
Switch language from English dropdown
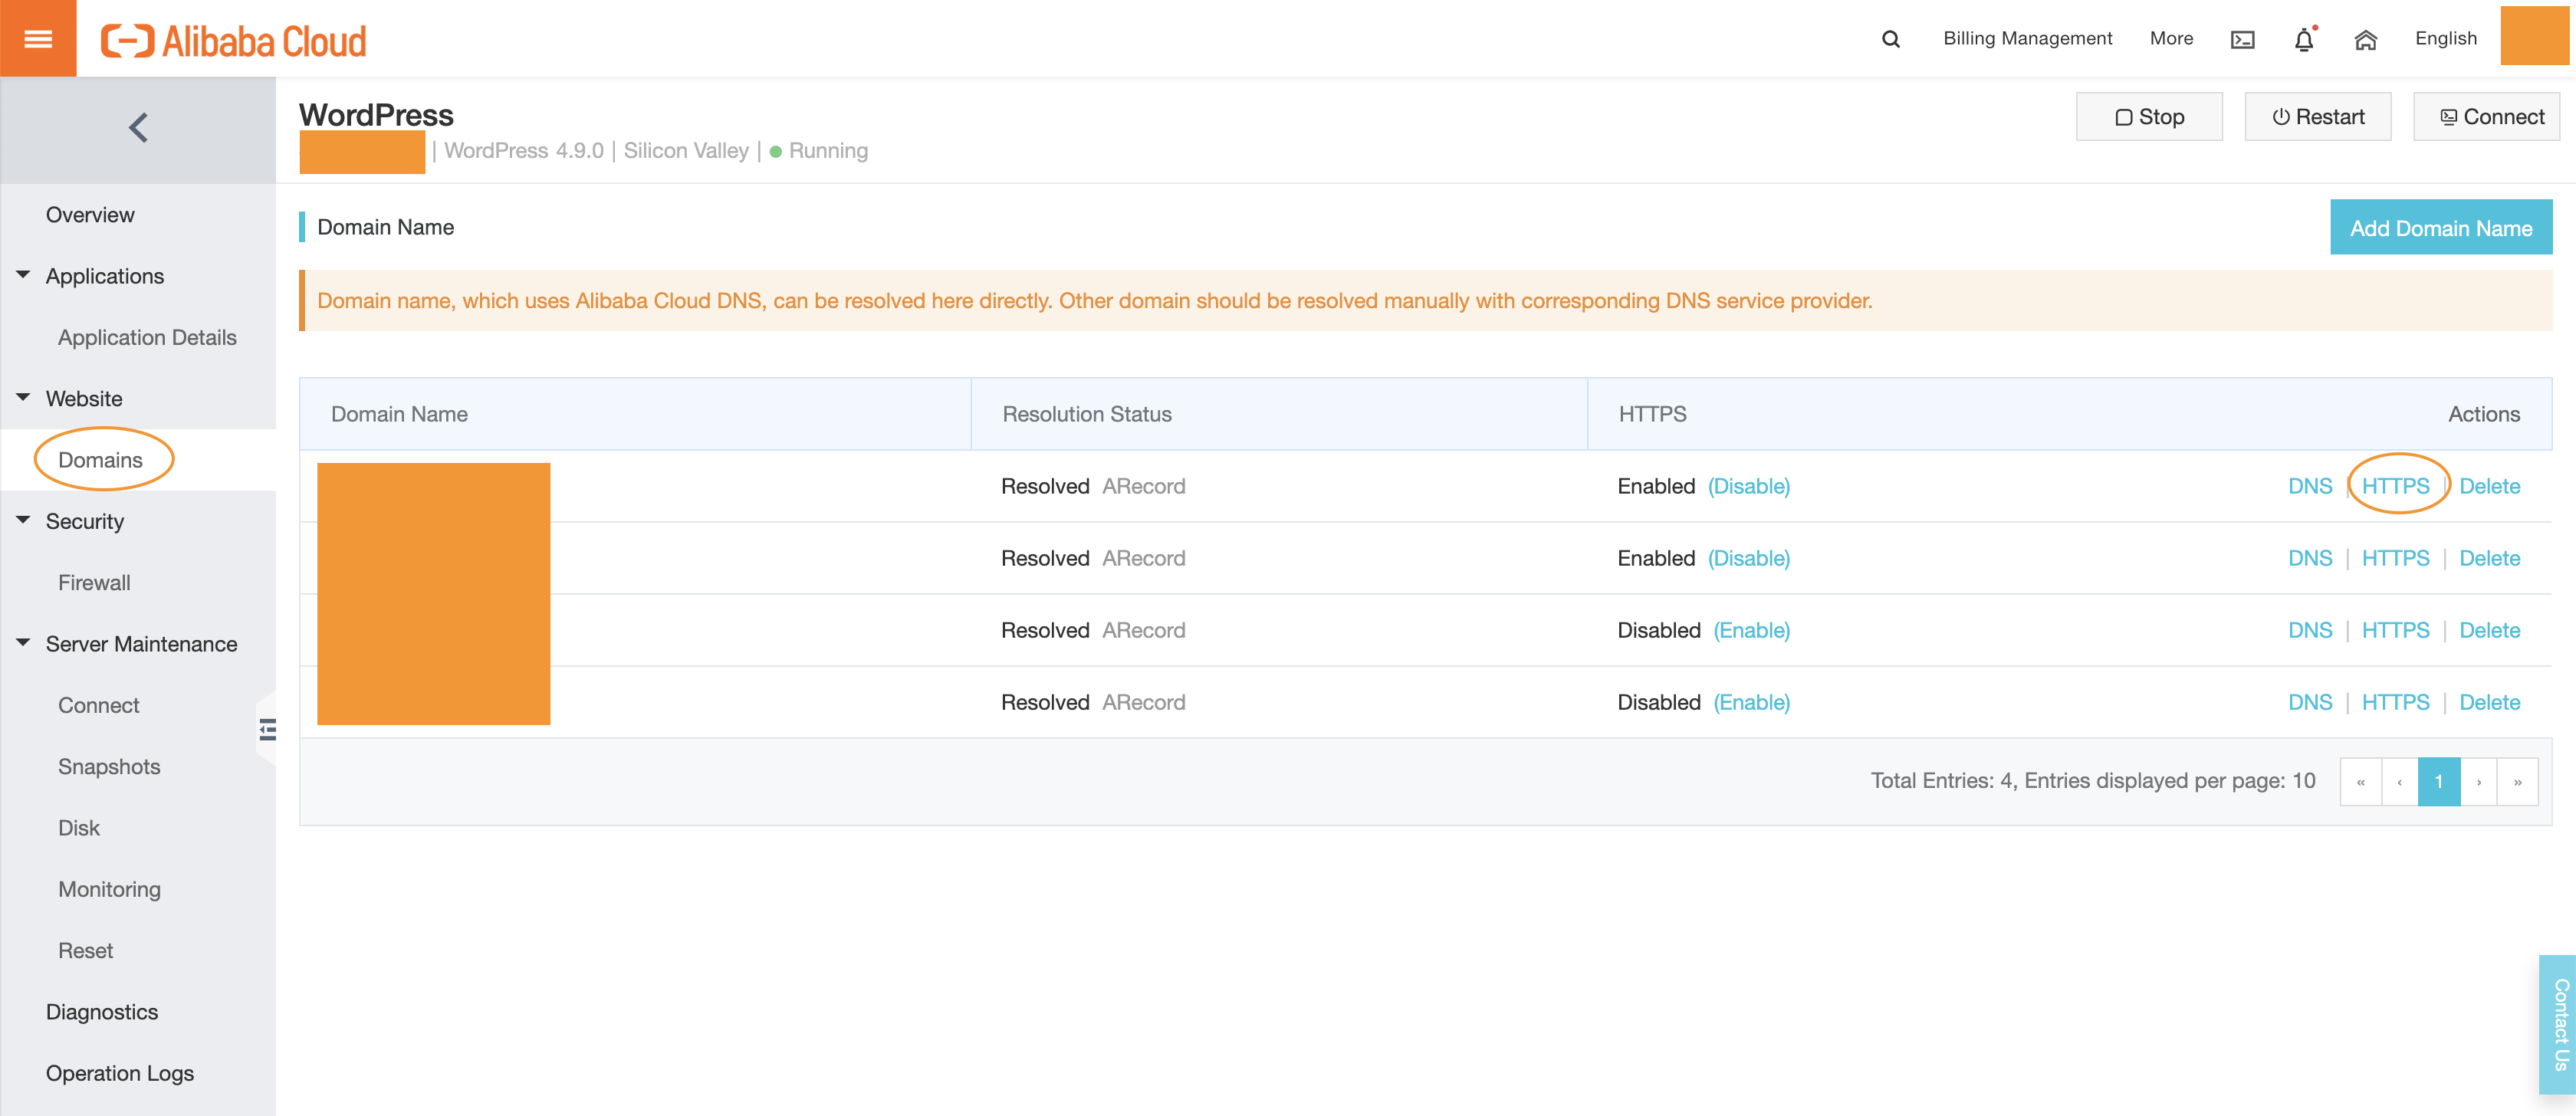2446,38
